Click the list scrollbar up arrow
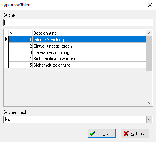The height and width of the screenshot is (142, 156). pyautogui.click(x=149, y=33)
